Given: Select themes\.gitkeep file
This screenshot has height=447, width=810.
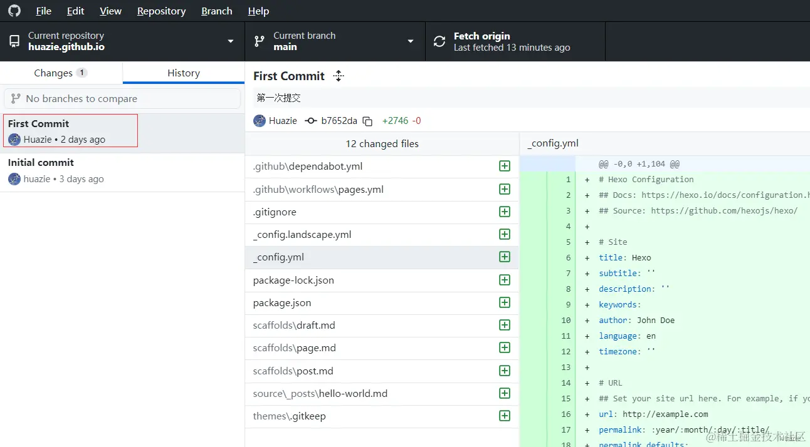Looking at the screenshot, I should point(382,416).
